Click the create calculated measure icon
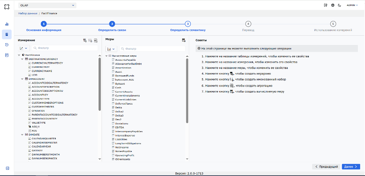 [184, 40]
